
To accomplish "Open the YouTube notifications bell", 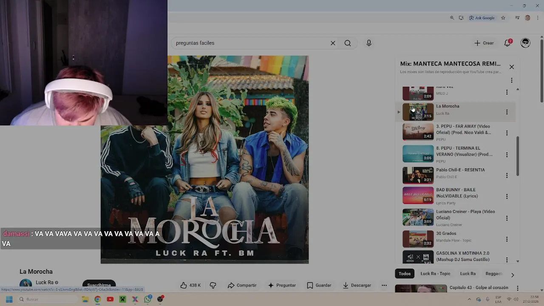I will [x=507, y=43].
